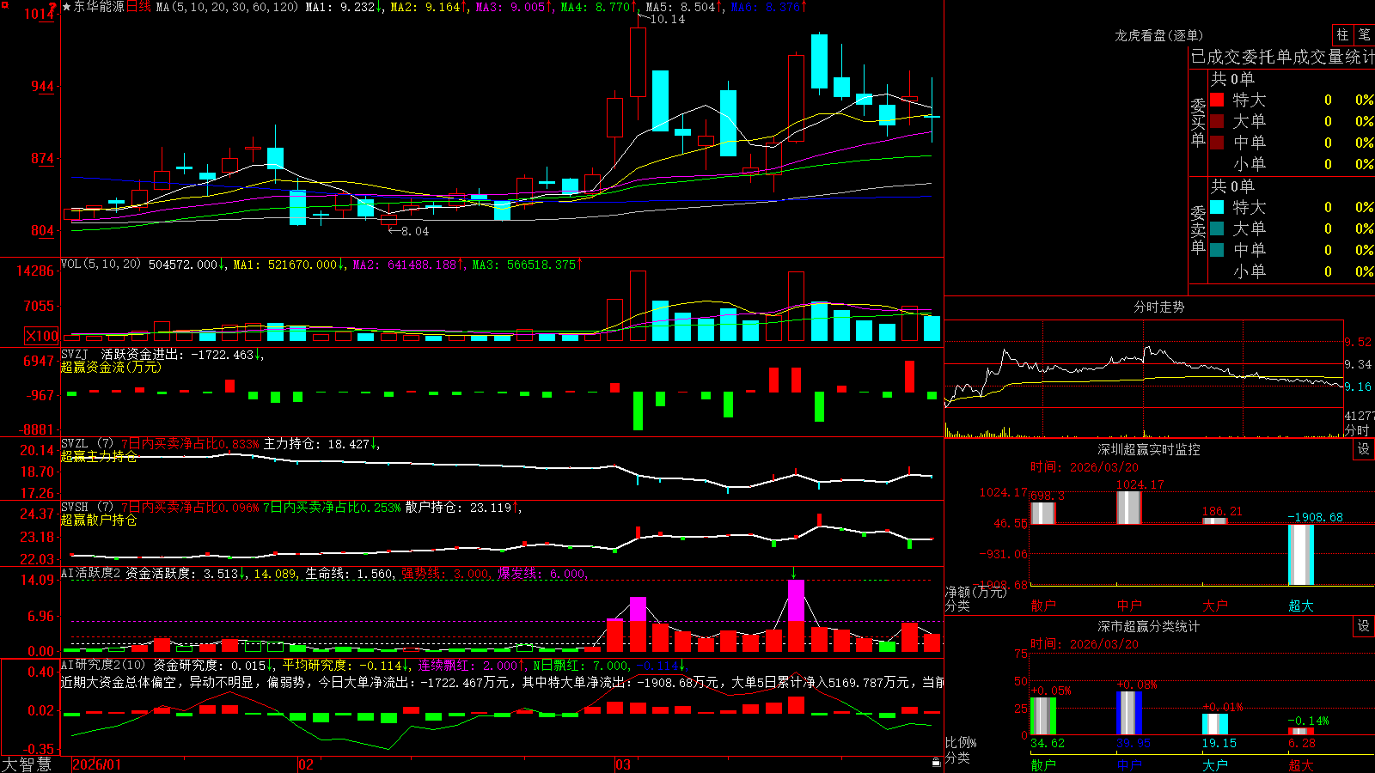Click the 东华能源 stock name

click(x=99, y=7)
